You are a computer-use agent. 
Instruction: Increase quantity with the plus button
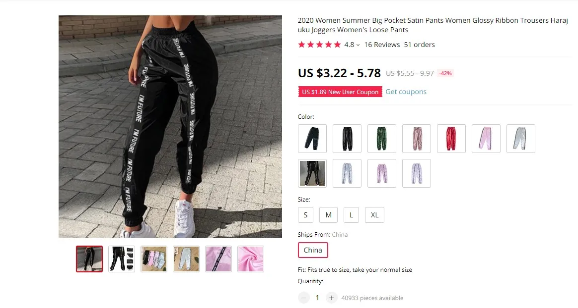click(331, 298)
